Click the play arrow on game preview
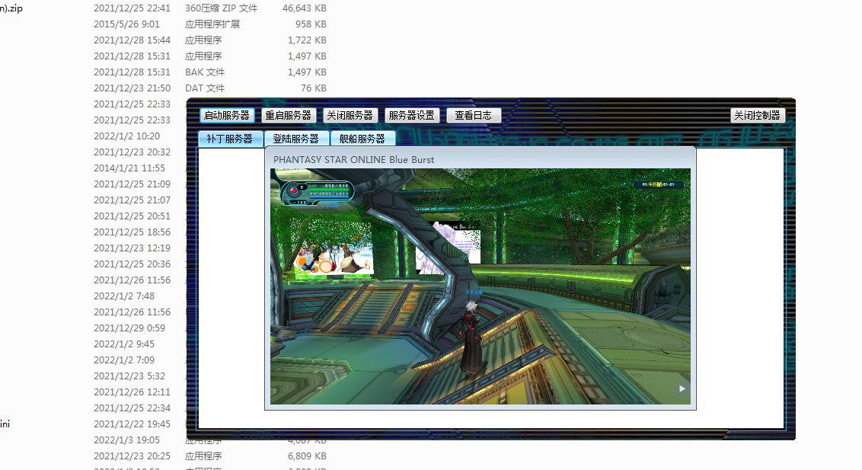 coord(682,388)
